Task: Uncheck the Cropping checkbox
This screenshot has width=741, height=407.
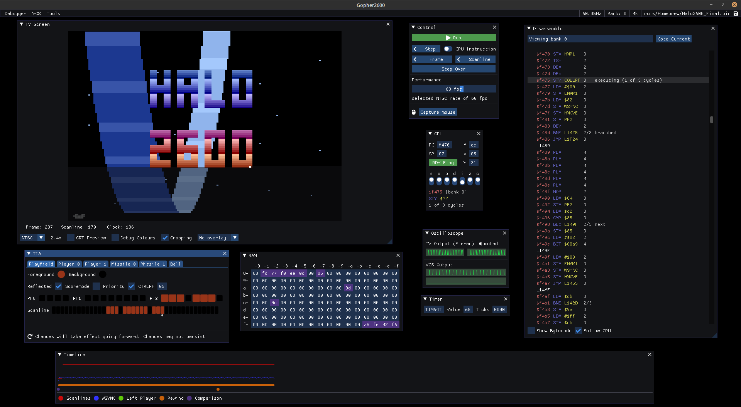Action: [x=165, y=238]
